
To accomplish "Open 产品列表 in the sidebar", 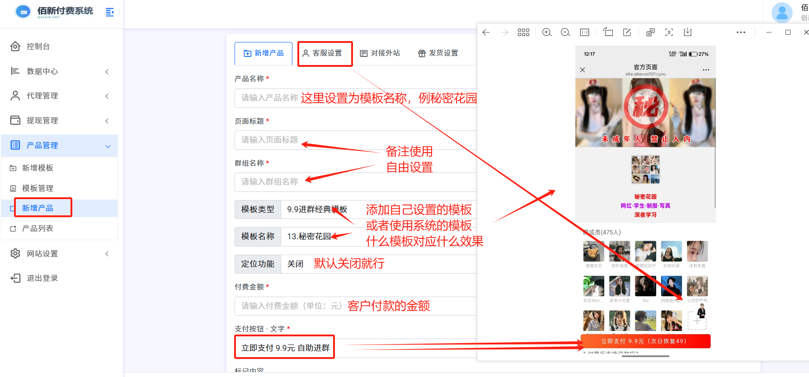I will coord(38,228).
